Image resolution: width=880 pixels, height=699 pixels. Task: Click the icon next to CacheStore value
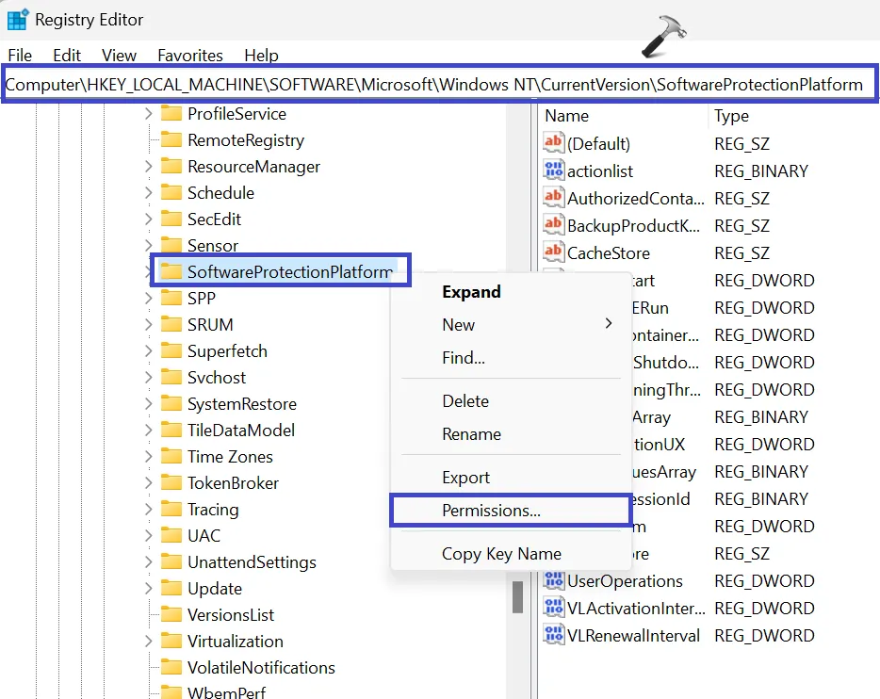coord(553,252)
